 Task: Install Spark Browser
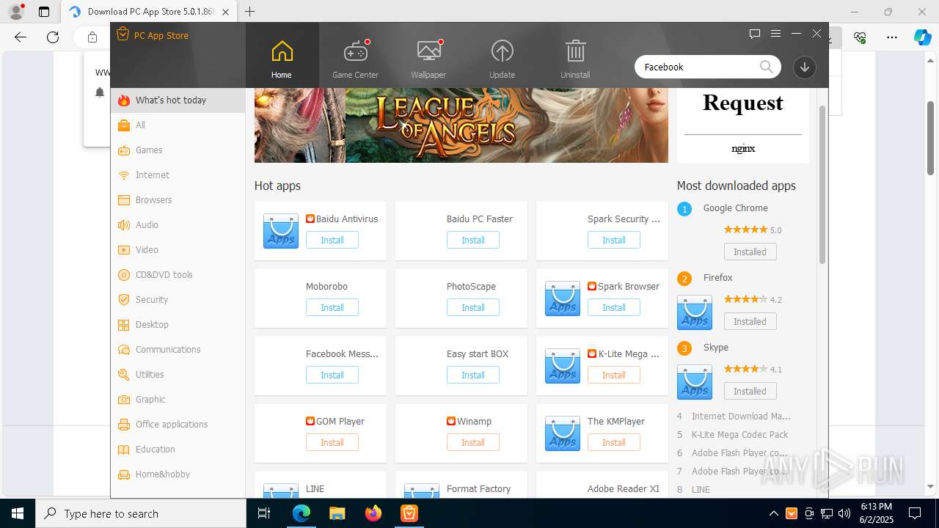pyautogui.click(x=614, y=308)
